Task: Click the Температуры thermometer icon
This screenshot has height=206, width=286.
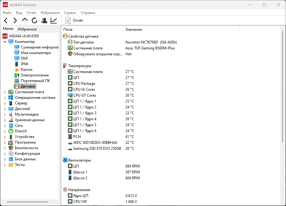Action: coord(65,66)
